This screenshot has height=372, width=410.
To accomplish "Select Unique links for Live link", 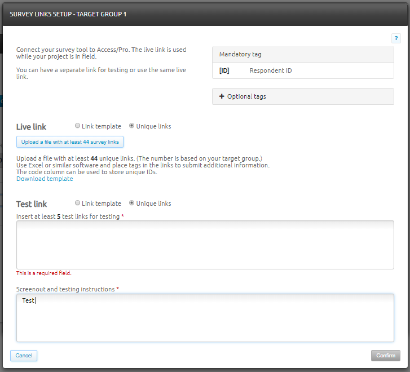I will tap(132, 126).
